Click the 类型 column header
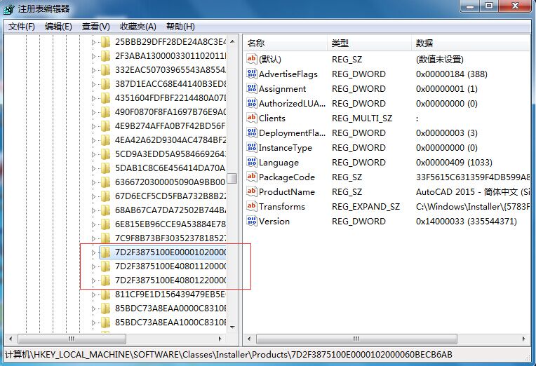Viewport: 536px width, 366px height. 340,43
